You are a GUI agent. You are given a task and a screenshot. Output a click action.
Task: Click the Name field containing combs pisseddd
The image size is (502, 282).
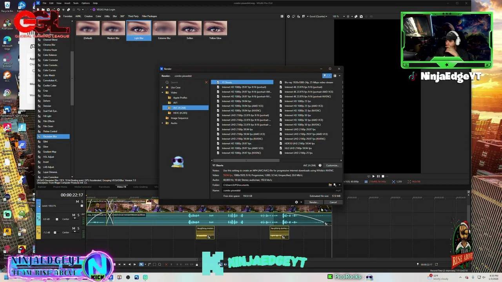[x=276, y=190]
